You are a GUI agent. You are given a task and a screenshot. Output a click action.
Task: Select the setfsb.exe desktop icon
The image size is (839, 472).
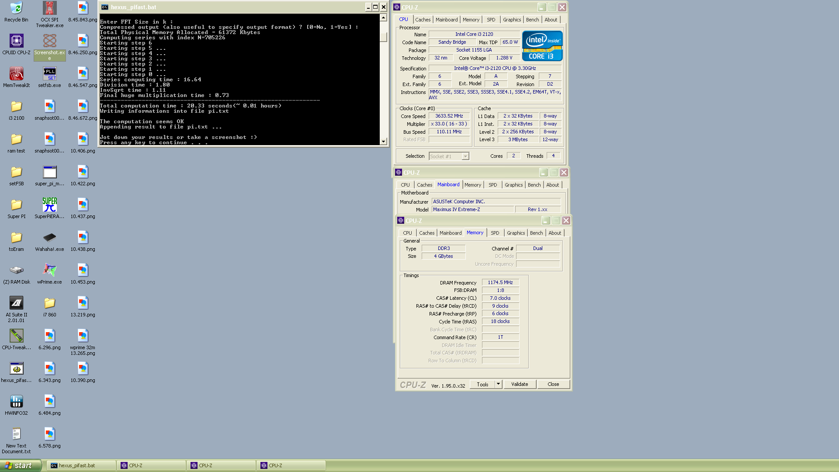49,77
